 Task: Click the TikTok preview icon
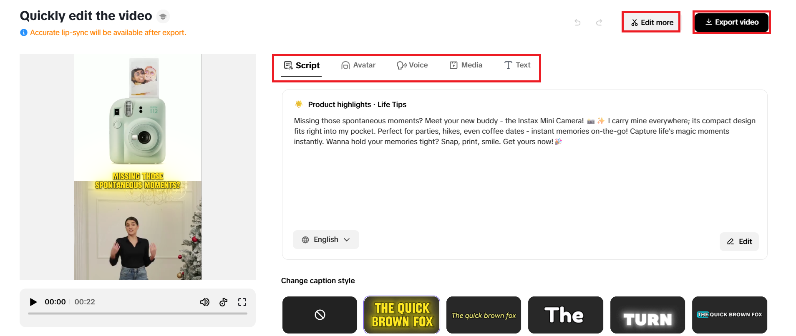pos(224,302)
